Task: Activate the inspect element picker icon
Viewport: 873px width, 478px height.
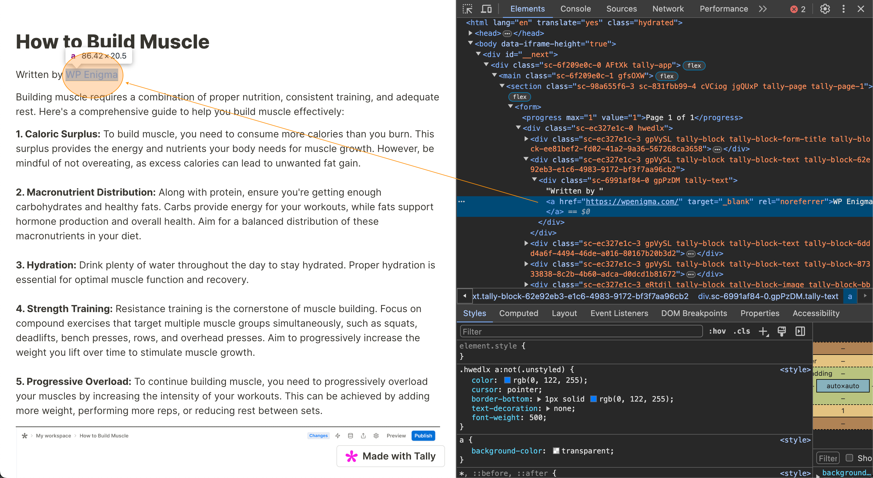Action: pos(468,9)
